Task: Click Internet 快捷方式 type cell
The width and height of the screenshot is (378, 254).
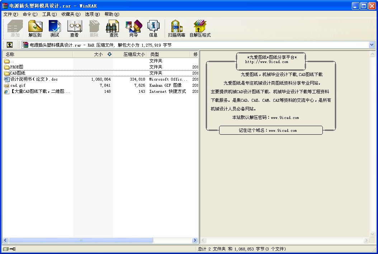Action: click(x=167, y=91)
